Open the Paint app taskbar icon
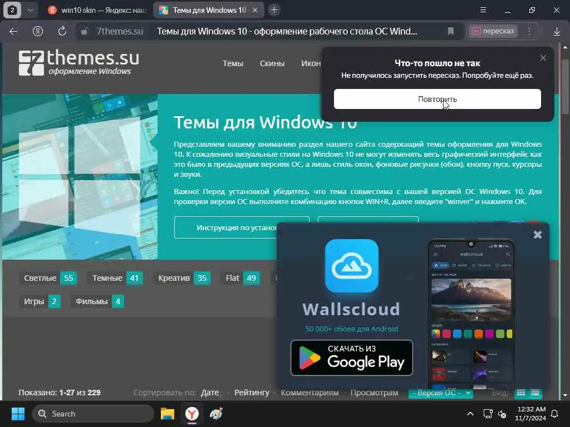The width and height of the screenshot is (570, 427). pos(216,414)
